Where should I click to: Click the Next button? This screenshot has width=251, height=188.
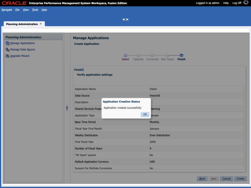tap(214, 179)
